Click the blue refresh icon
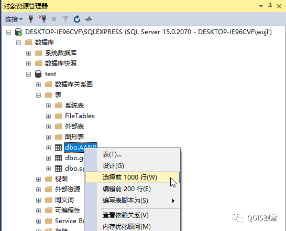The height and width of the screenshot is (231, 286). click(x=77, y=19)
